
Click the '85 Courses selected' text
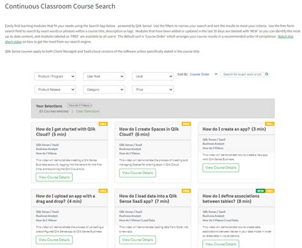[54, 111]
